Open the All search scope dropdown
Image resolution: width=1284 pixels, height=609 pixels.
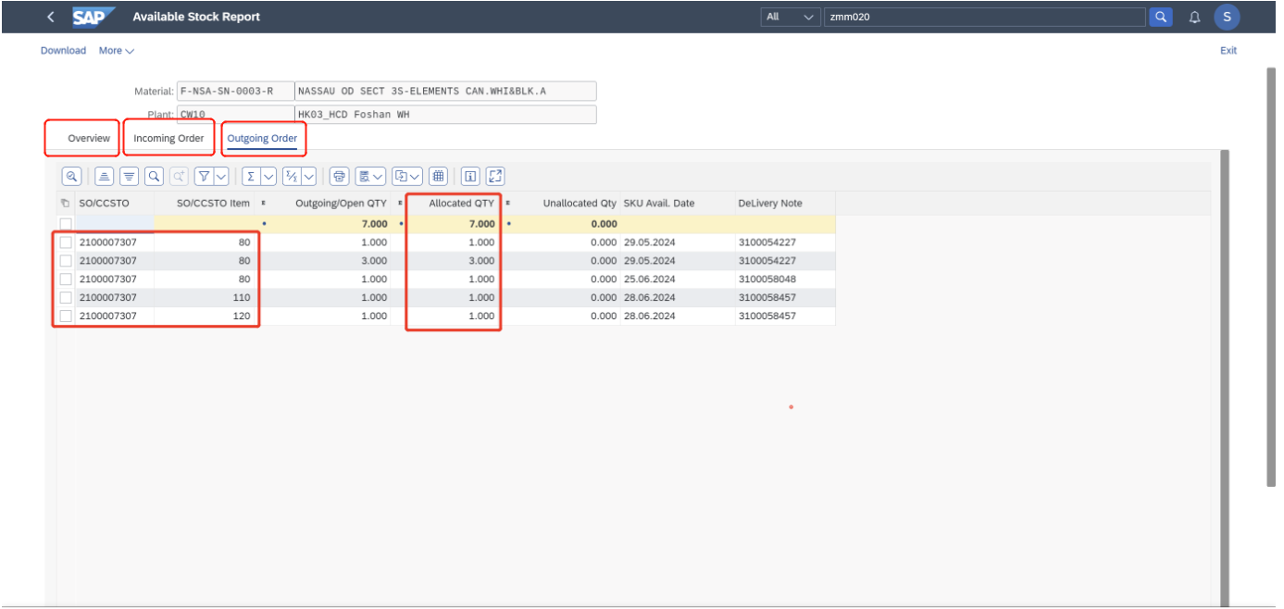[x=791, y=17]
